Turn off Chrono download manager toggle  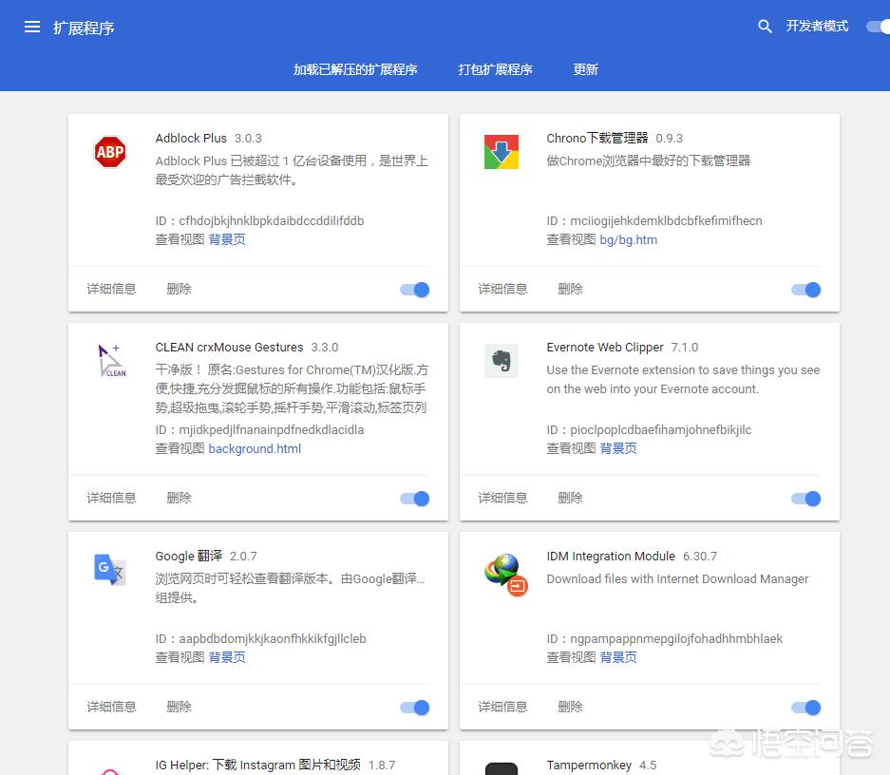point(806,290)
